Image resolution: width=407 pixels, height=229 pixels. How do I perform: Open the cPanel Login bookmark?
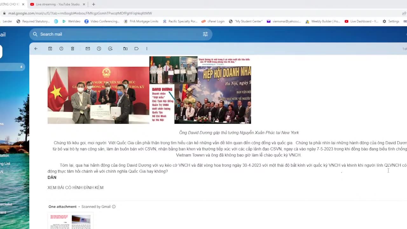point(213,21)
